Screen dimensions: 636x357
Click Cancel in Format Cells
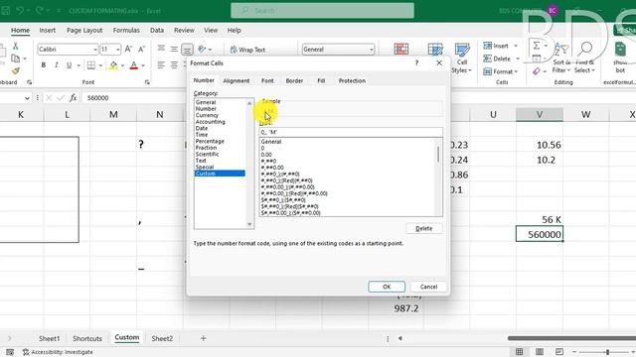(428, 287)
